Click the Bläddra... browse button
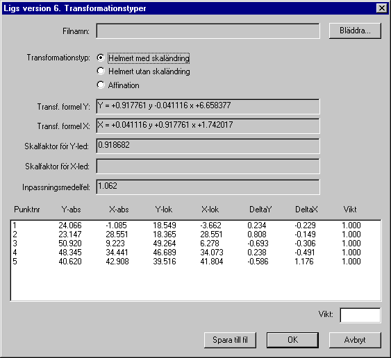The image size is (391, 358). click(355, 31)
